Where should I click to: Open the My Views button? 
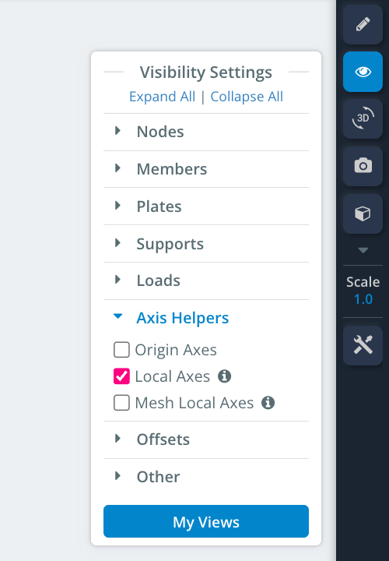206,521
